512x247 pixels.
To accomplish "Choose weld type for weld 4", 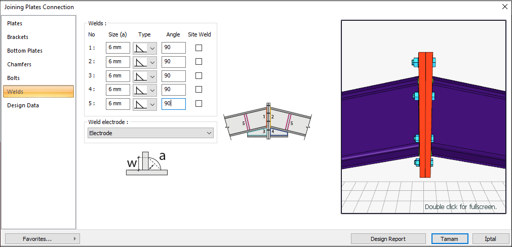I will (x=145, y=90).
